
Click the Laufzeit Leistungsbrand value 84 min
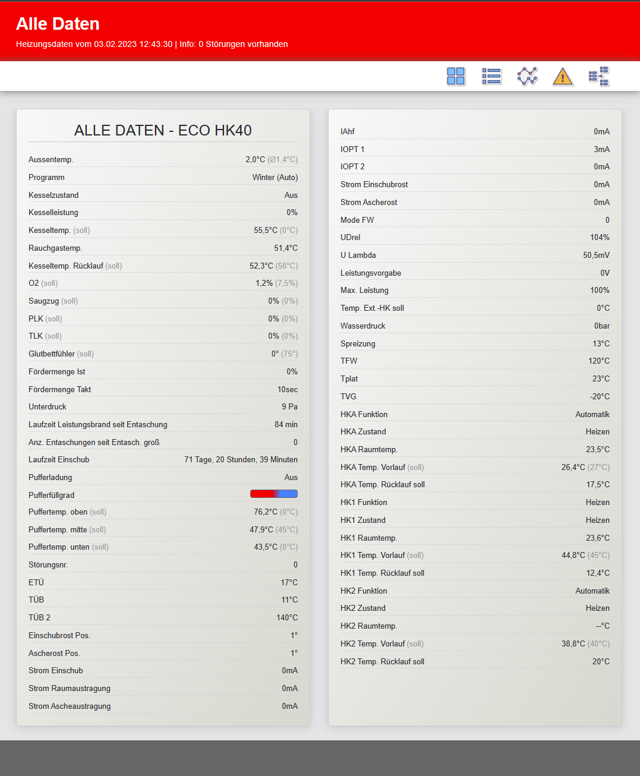[286, 424]
